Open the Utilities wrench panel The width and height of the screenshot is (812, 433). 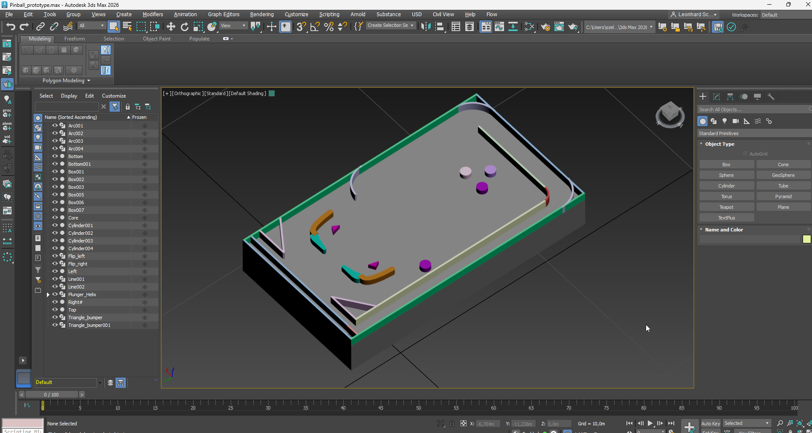tap(771, 97)
